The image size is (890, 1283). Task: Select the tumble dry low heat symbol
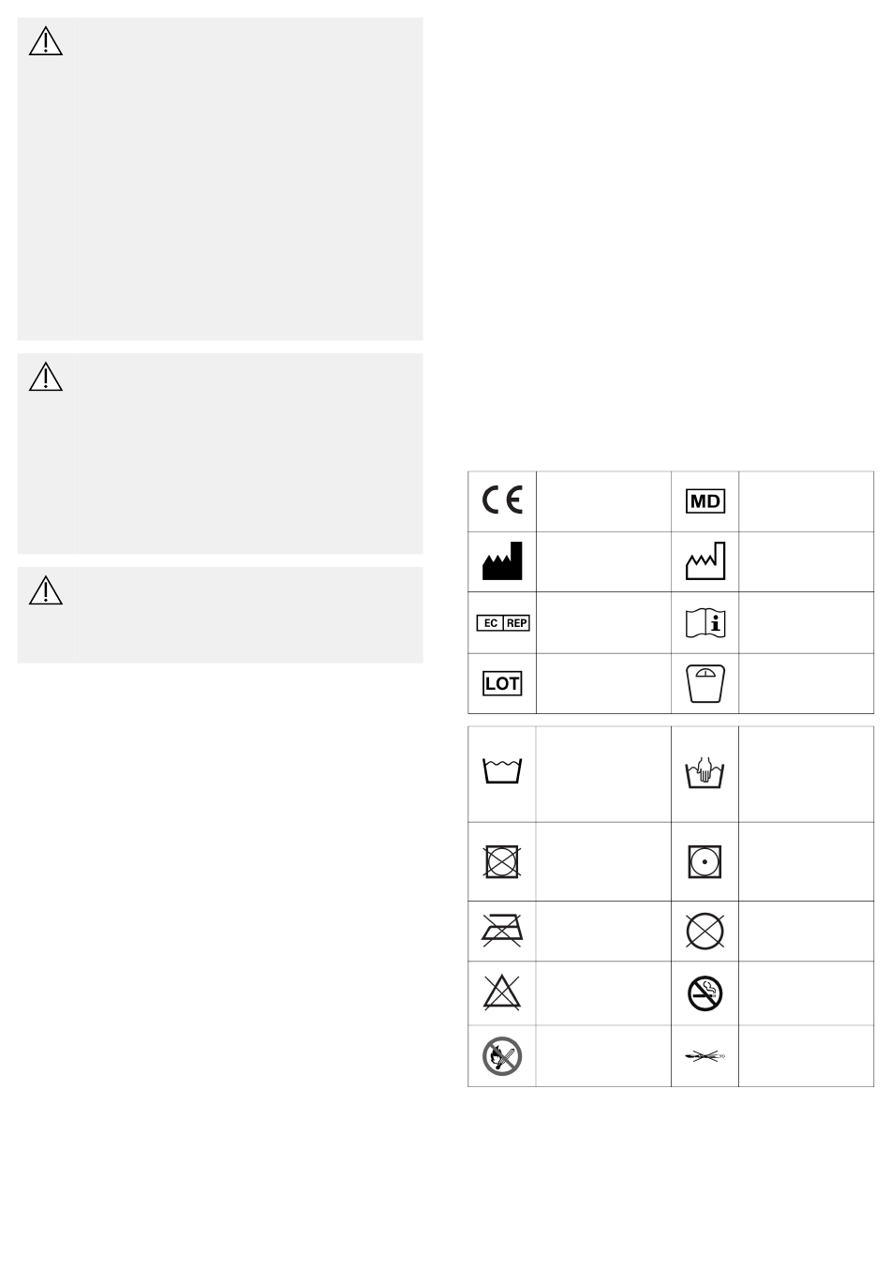705,861
